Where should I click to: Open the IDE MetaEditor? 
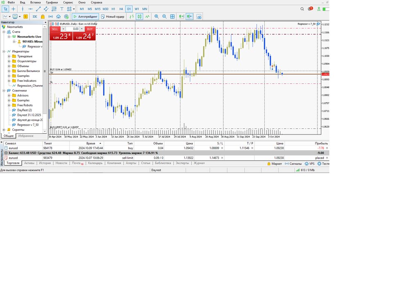(35, 16)
